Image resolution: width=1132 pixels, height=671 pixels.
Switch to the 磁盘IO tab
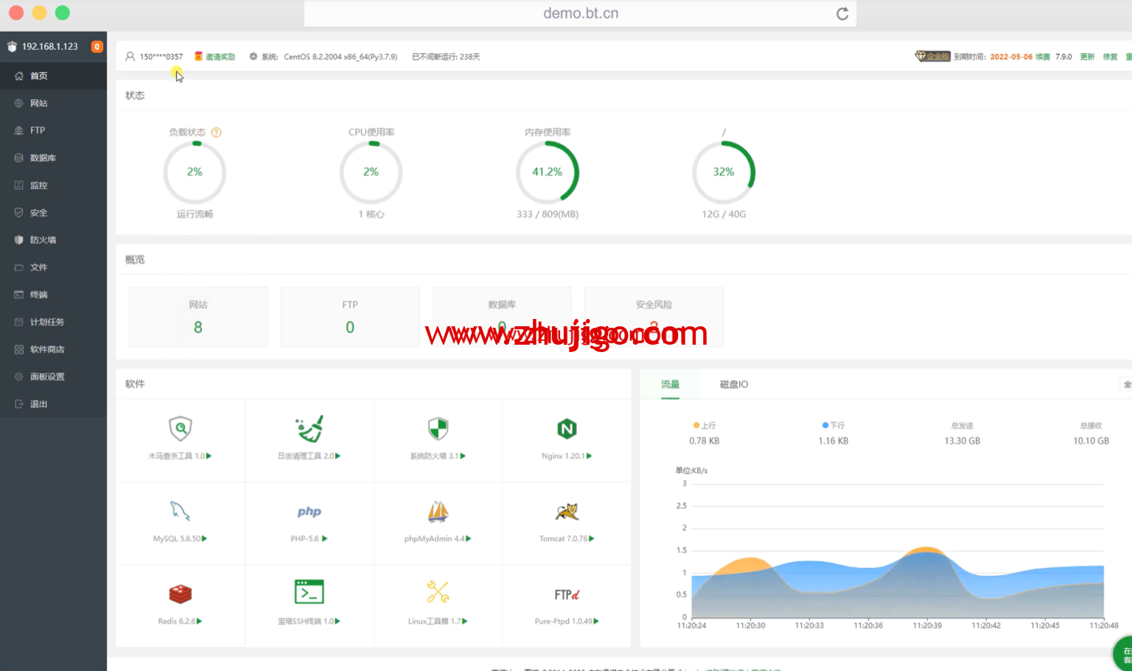pos(733,384)
